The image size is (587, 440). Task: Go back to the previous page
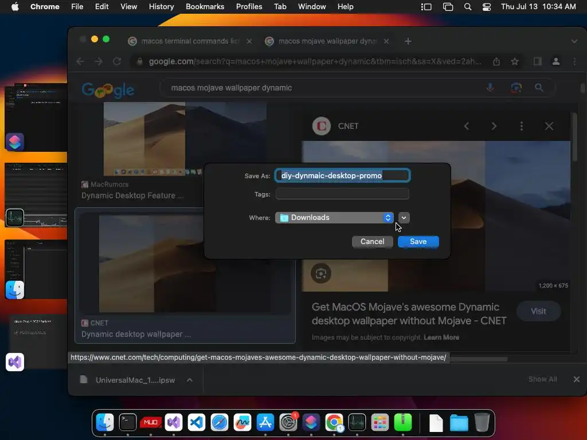click(x=80, y=61)
